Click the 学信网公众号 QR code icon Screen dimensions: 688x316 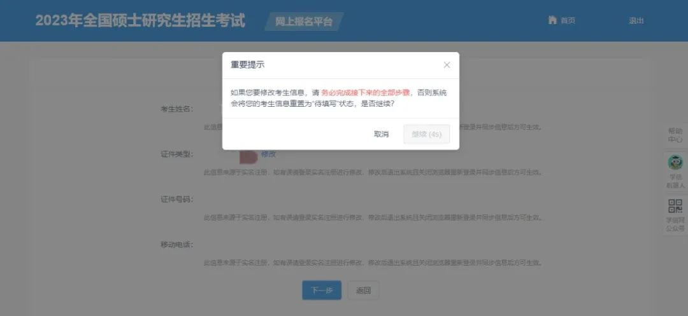675,206
